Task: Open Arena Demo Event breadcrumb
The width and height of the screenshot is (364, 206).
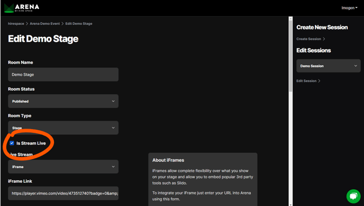Action: click(44, 24)
